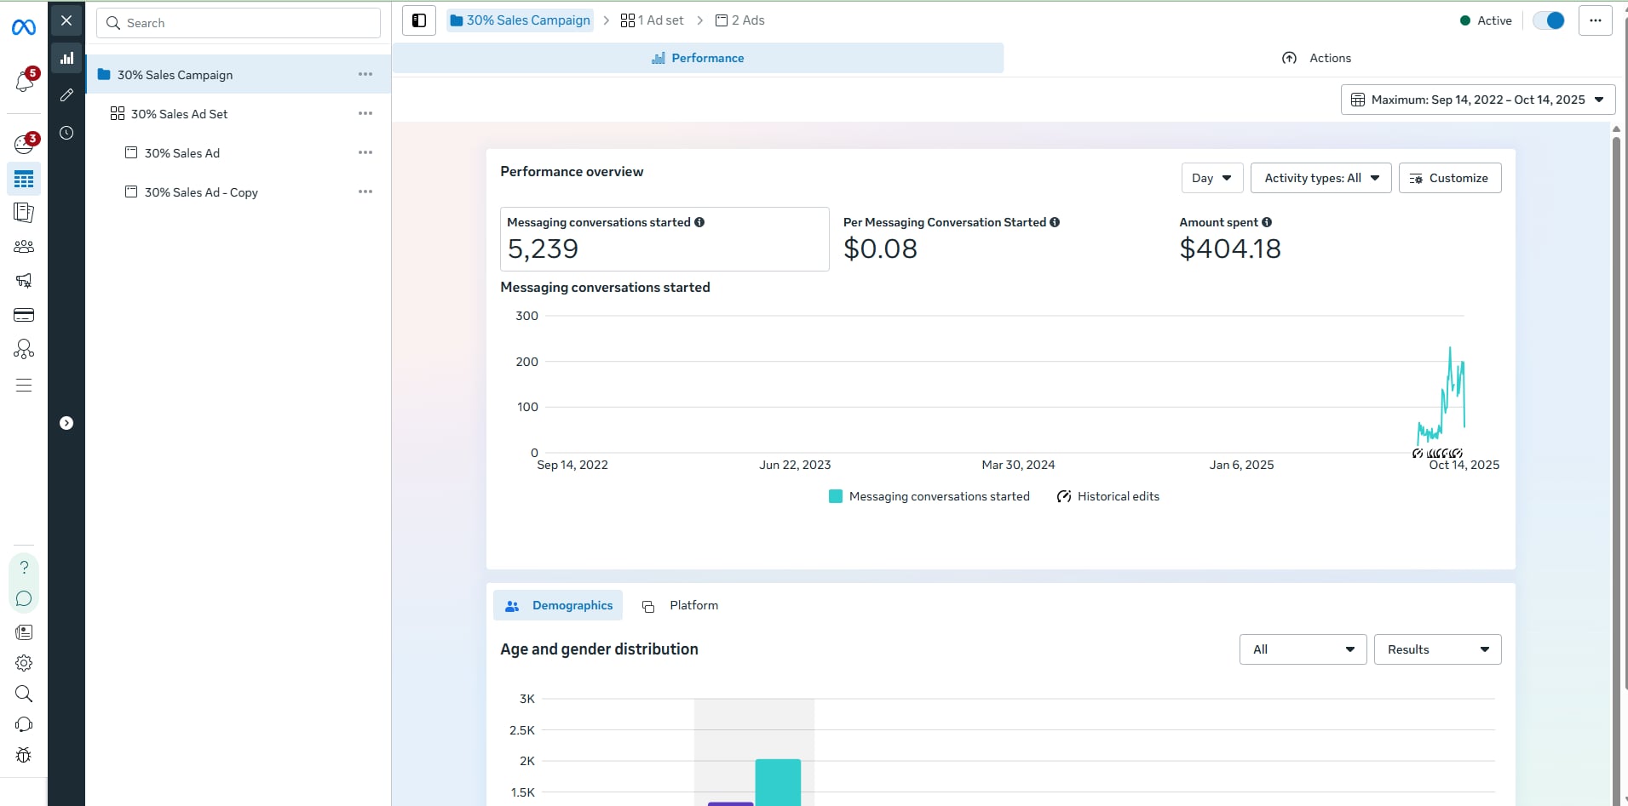Click the Search input field
The height and width of the screenshot is (806, 1628).
[x=239, y=23]
